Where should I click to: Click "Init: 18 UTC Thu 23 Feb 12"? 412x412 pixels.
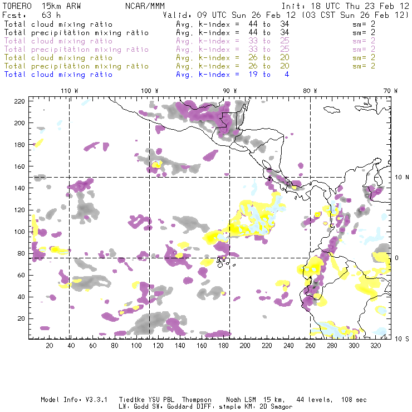click(345, 6)
